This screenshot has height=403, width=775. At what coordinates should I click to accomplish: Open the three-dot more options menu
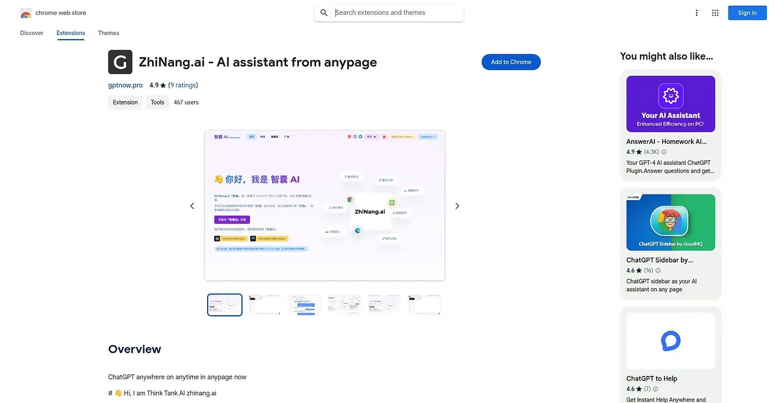point(696,13)
